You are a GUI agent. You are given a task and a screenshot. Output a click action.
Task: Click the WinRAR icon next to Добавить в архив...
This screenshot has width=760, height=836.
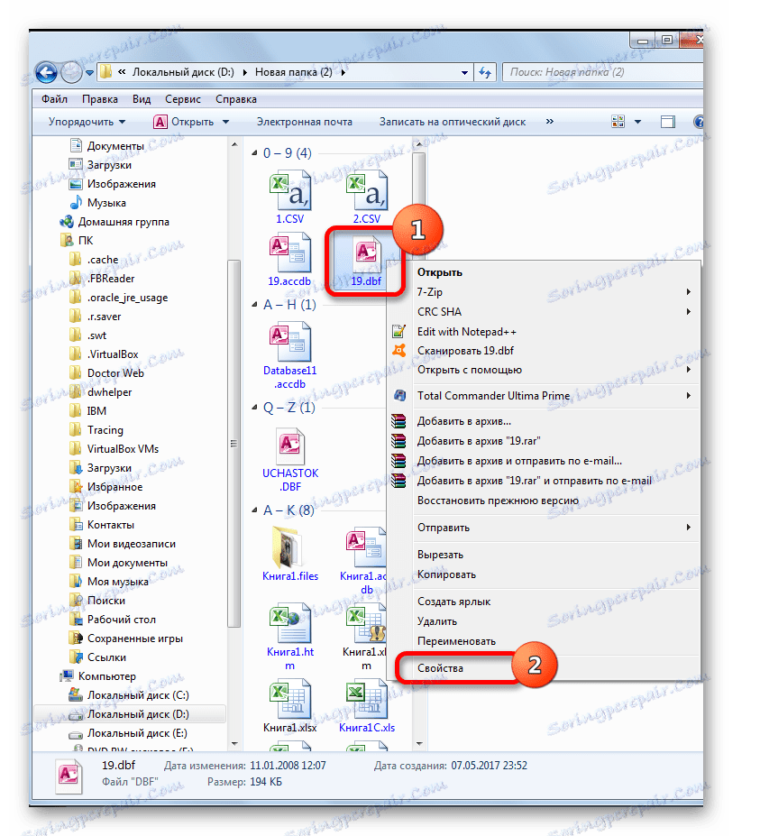pyautogui.click(x=398, y=421)
